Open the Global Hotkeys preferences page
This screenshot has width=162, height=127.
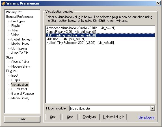(21, 39)
